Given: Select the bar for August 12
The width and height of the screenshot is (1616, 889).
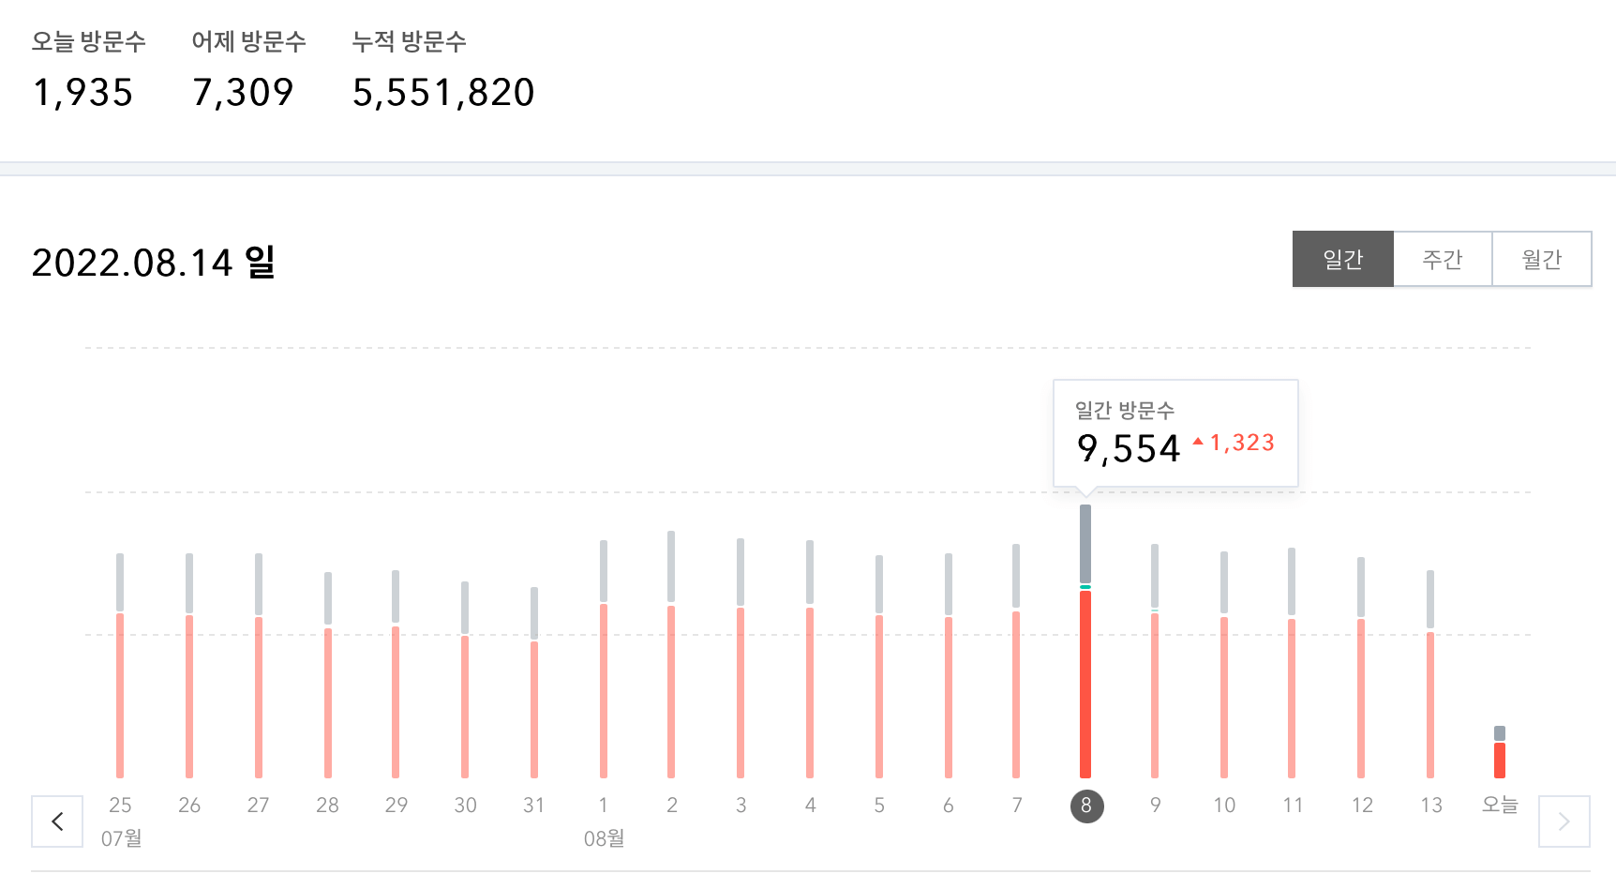Looking at the screenshot, I should pos(1361,668).
